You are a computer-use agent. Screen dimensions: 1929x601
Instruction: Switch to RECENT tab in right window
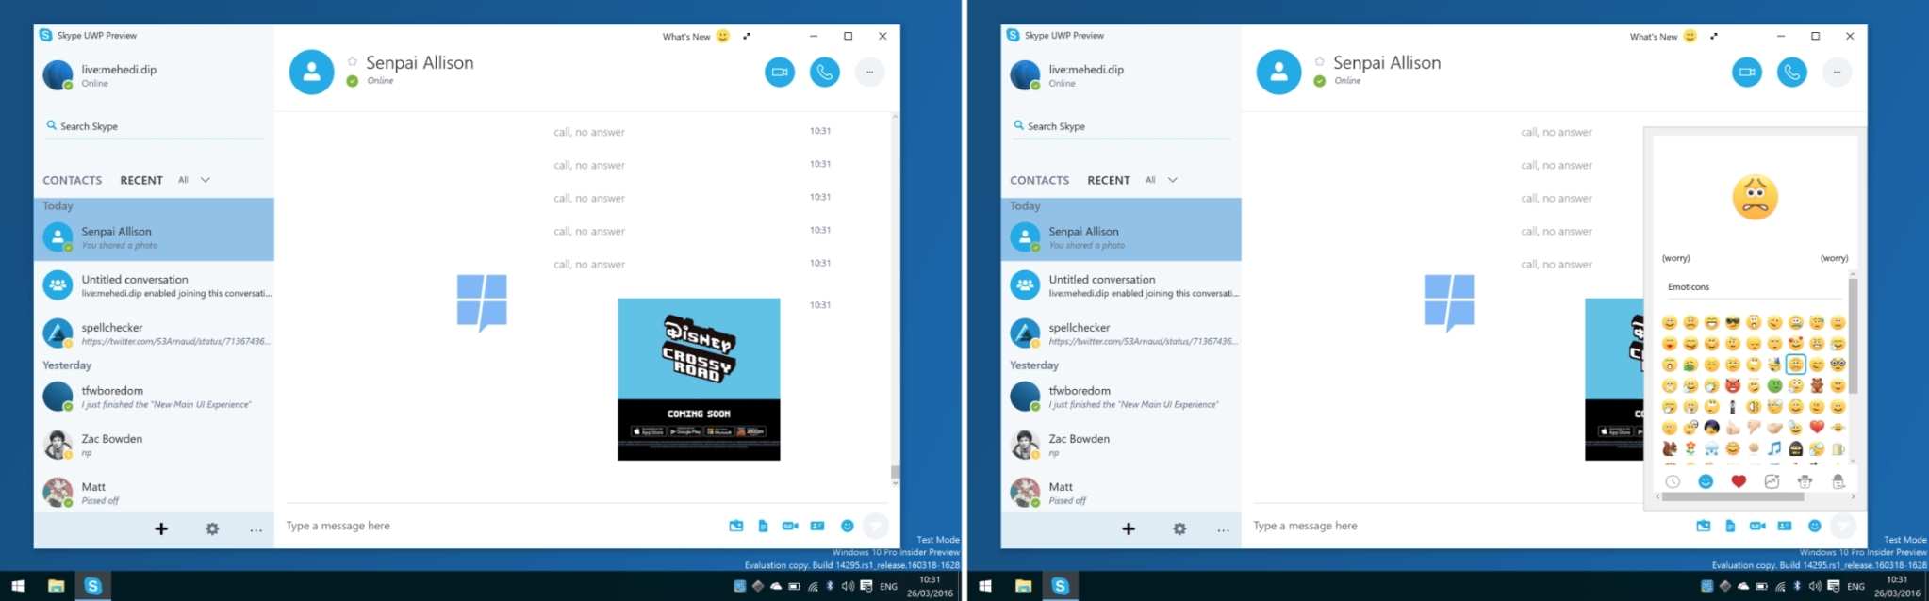(x=1109, y=180)
